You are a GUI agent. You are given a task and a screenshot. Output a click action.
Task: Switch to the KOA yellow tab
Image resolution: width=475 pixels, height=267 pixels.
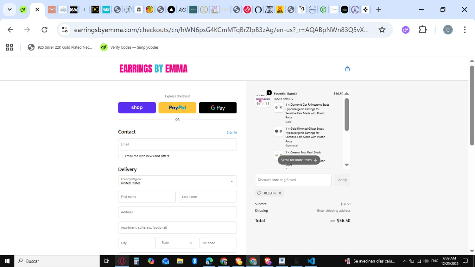tap(280, 9)
